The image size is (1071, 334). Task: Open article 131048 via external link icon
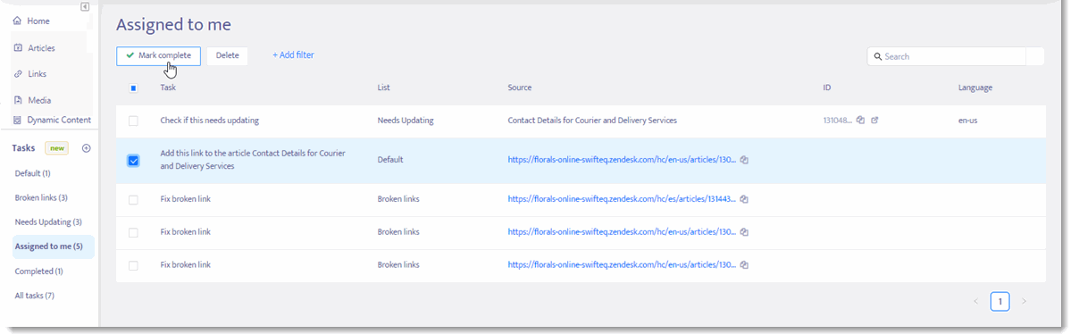point(875,121)
